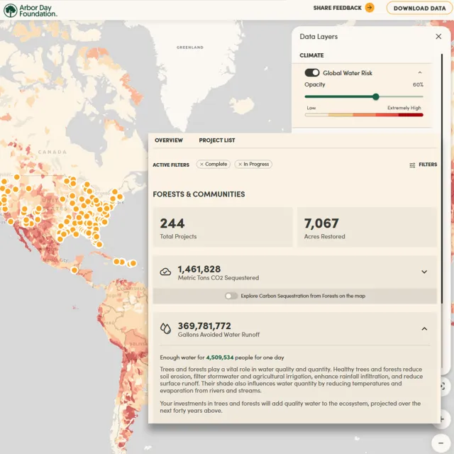454x454 pixels.
Task: Collapse Gallons Avoided Water Runoff section
Action: coord(424,328)
